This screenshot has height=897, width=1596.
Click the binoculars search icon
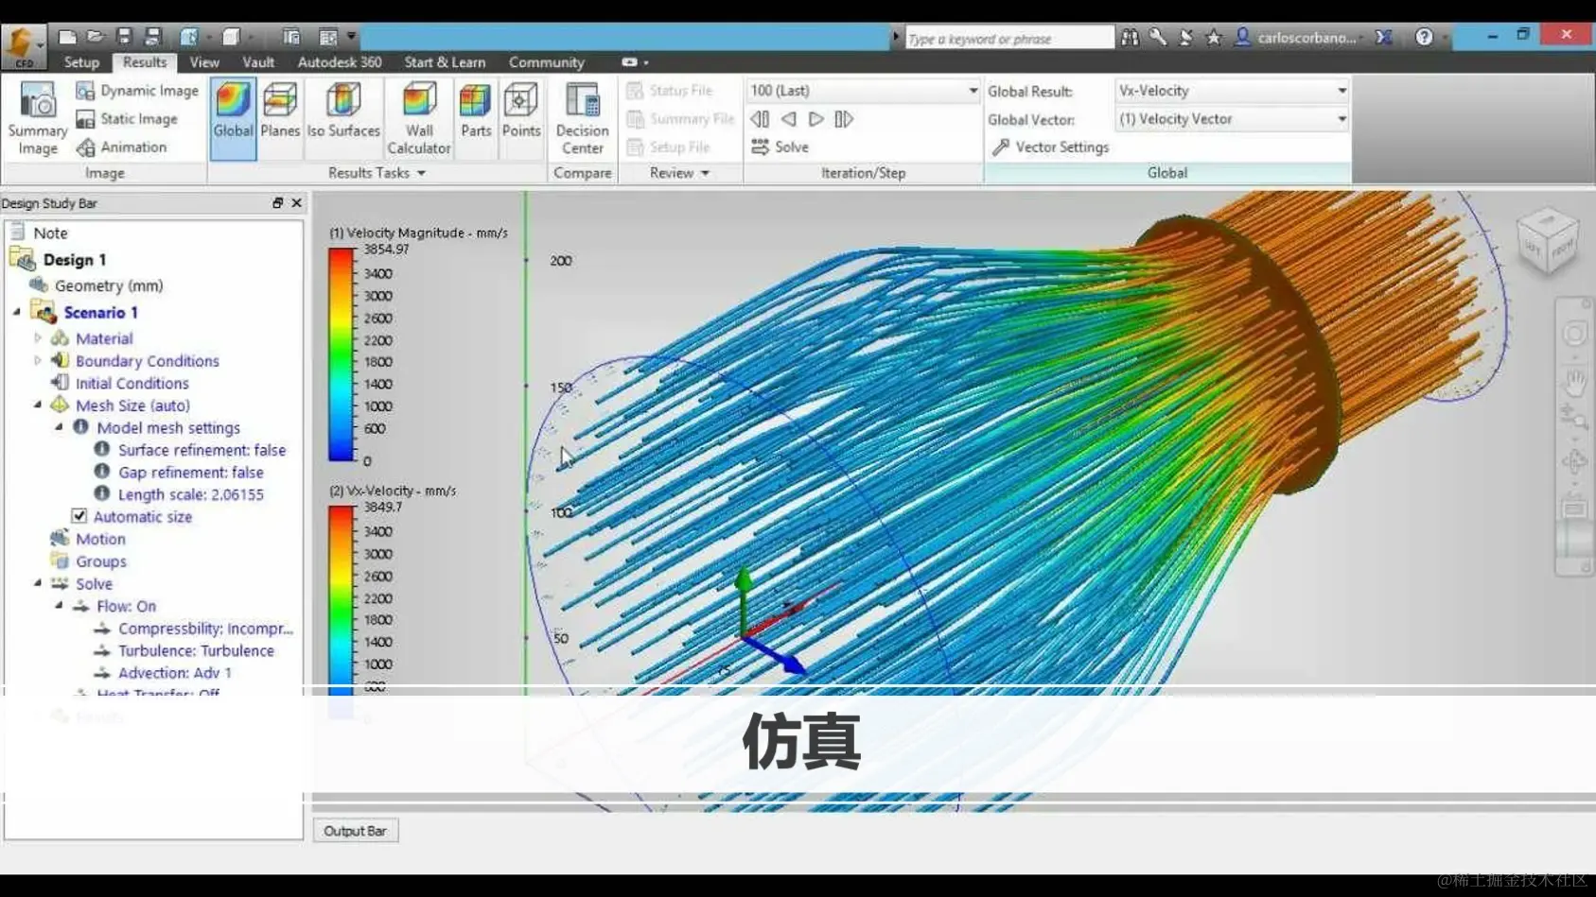coord(1130,37)
